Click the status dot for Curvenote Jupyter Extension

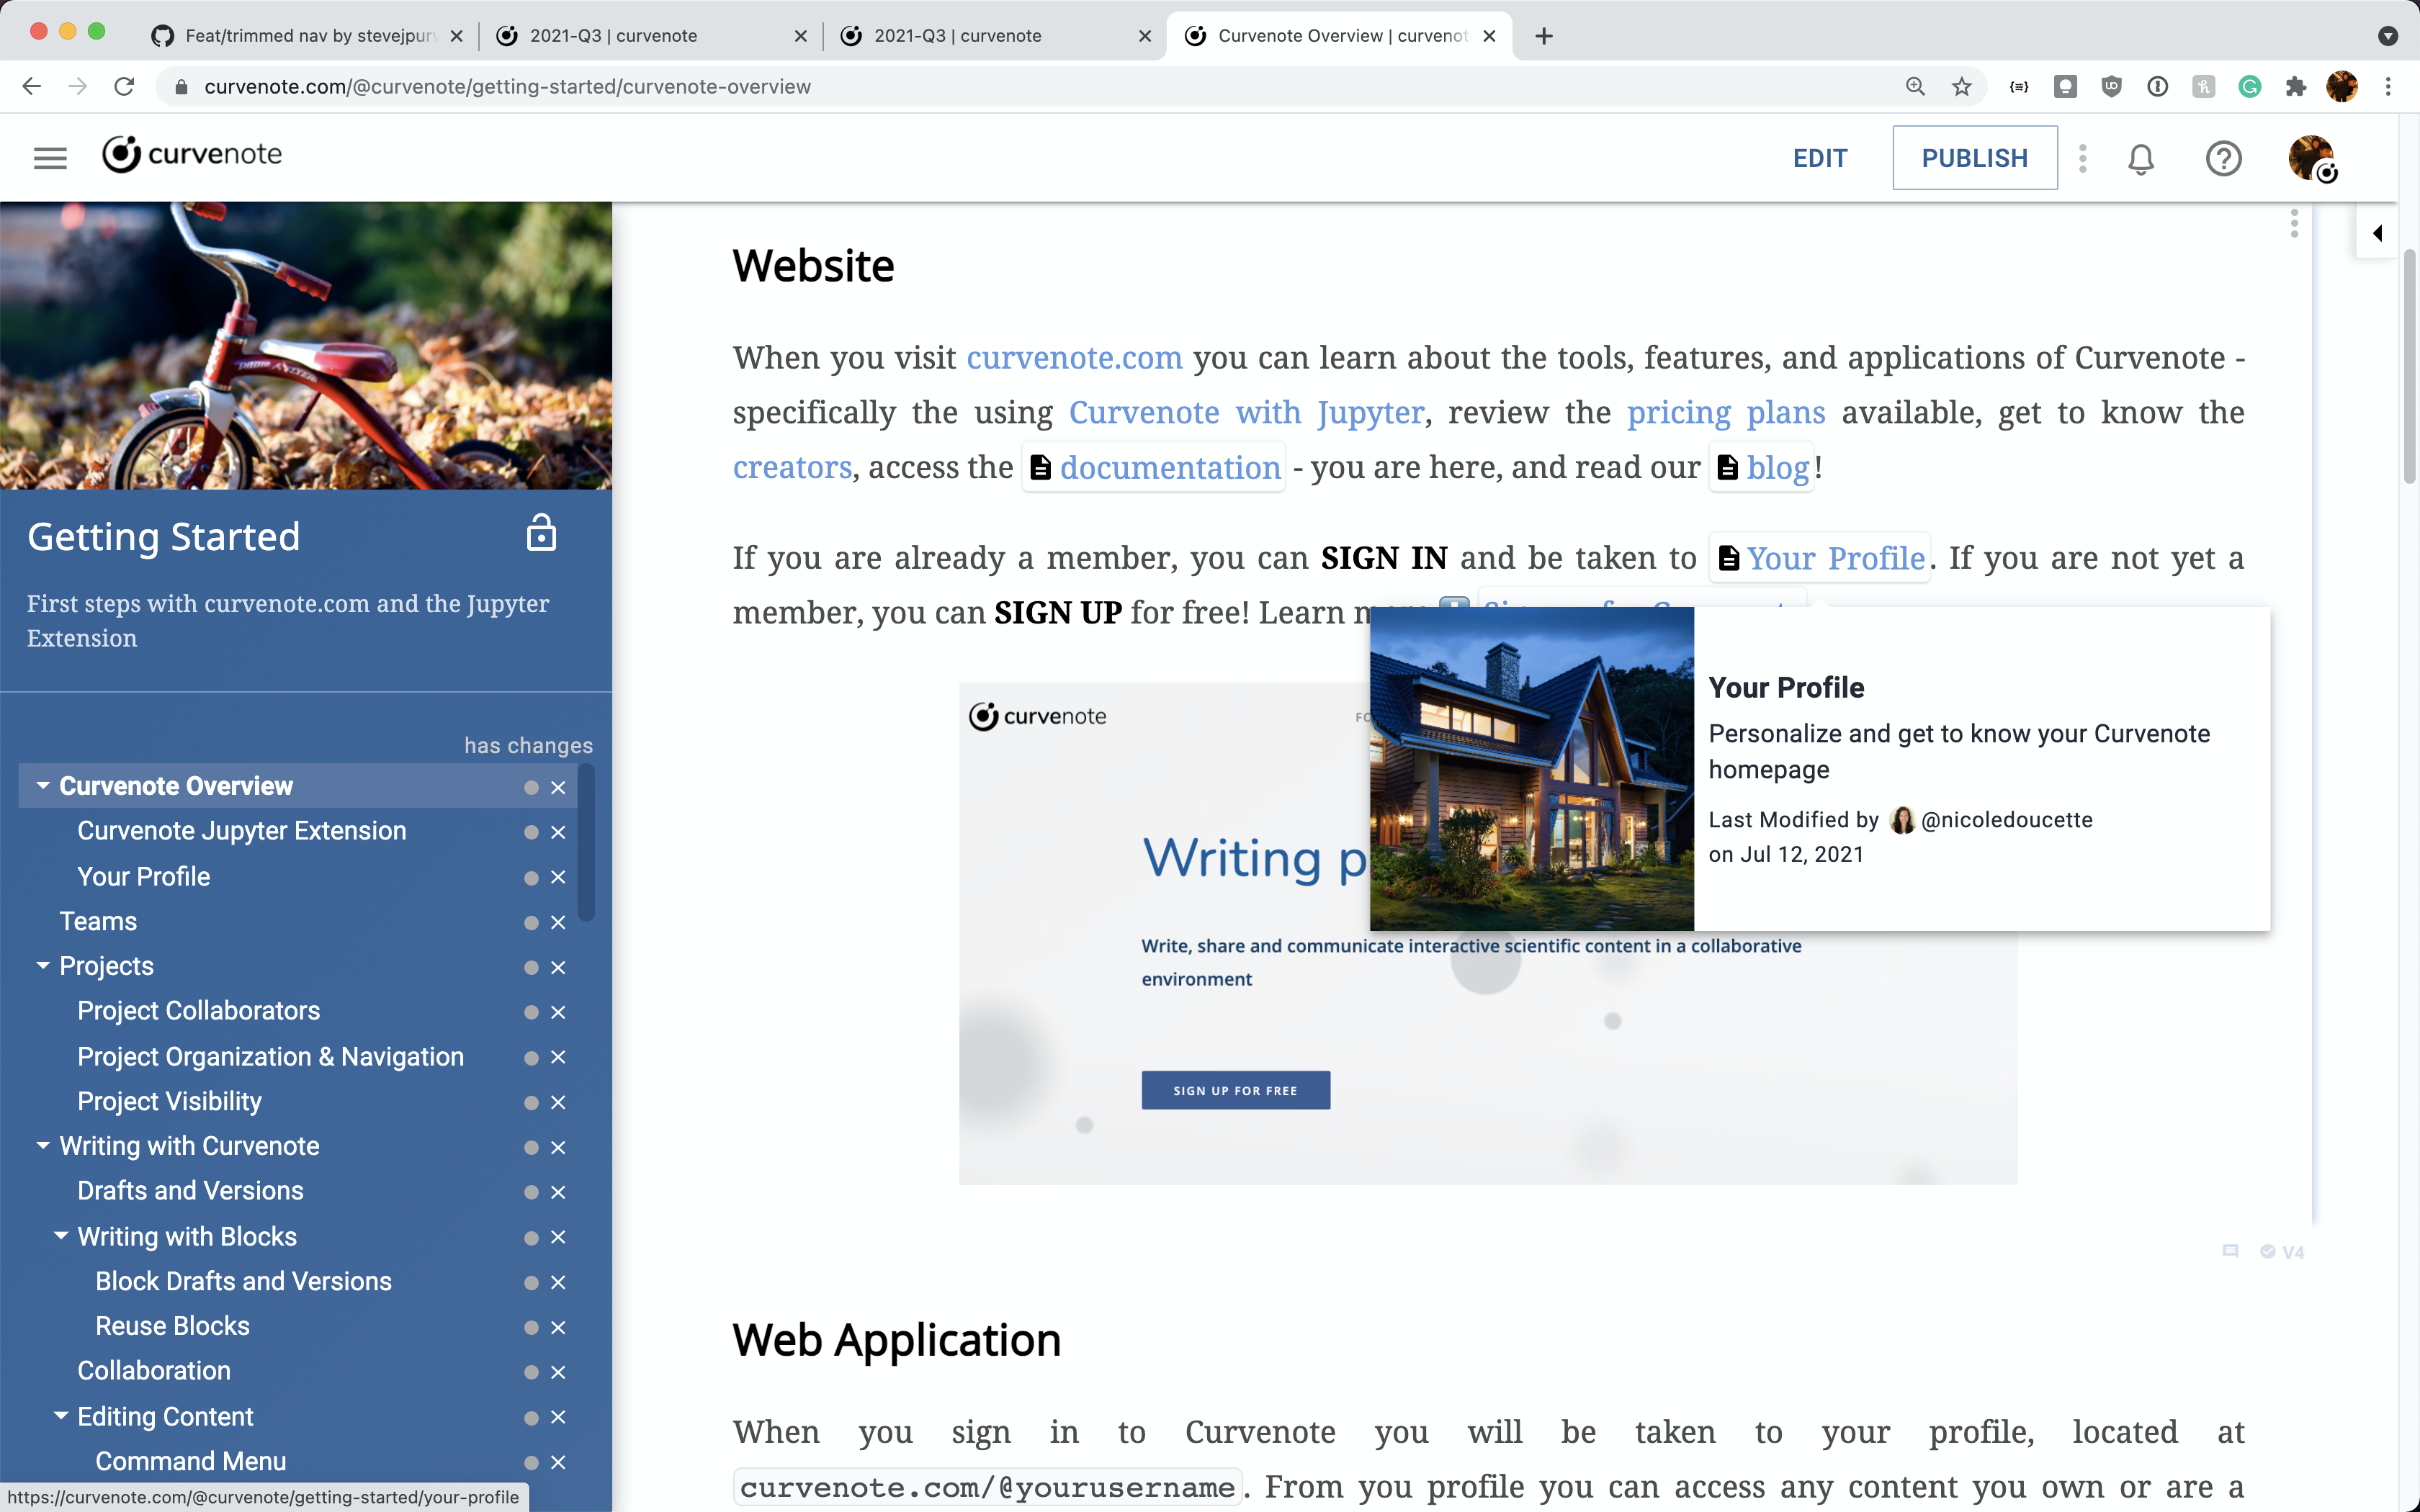[531, 832]
